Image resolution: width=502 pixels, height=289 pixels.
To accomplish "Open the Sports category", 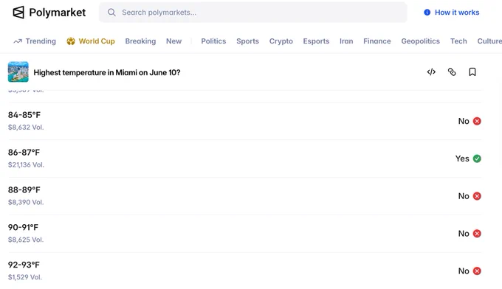I will [x=247, y=41].
